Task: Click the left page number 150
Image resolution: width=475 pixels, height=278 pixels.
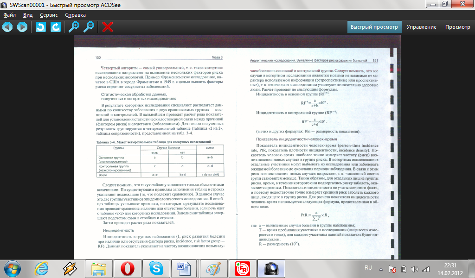Action: click(98, 57)
